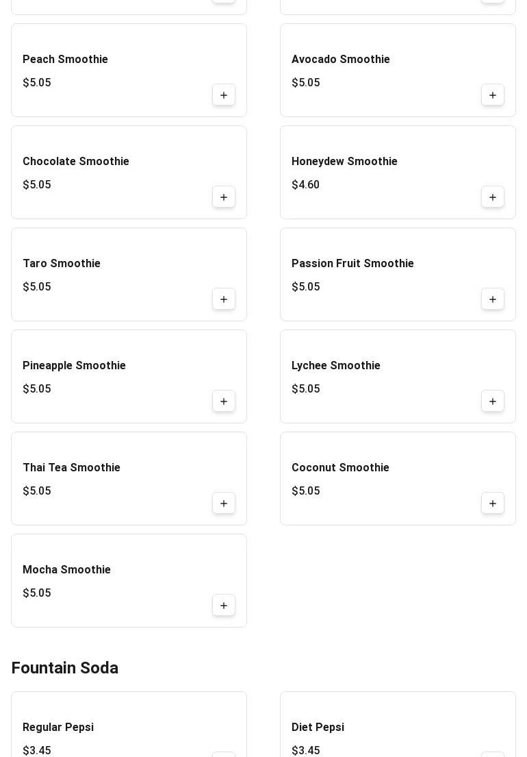Open Honeydew Smoothie item title
The height and width of the screenshot is (757, 527).
[344, 162]
